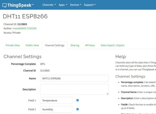Image resolution: width=156 pixels, height=114 pixels.
Task: Click the ThingSpeak logo icon
Action: pyautogui.click(x=4, y=5)
